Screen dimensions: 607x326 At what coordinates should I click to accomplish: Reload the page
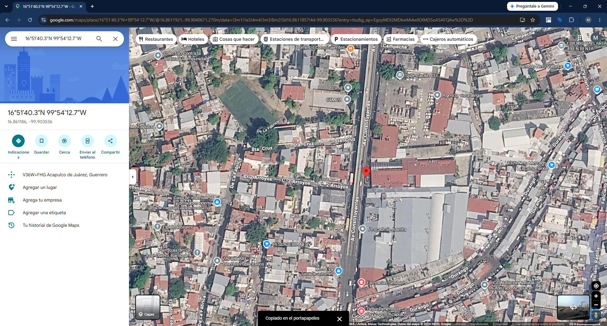click(x=30, y=20)
